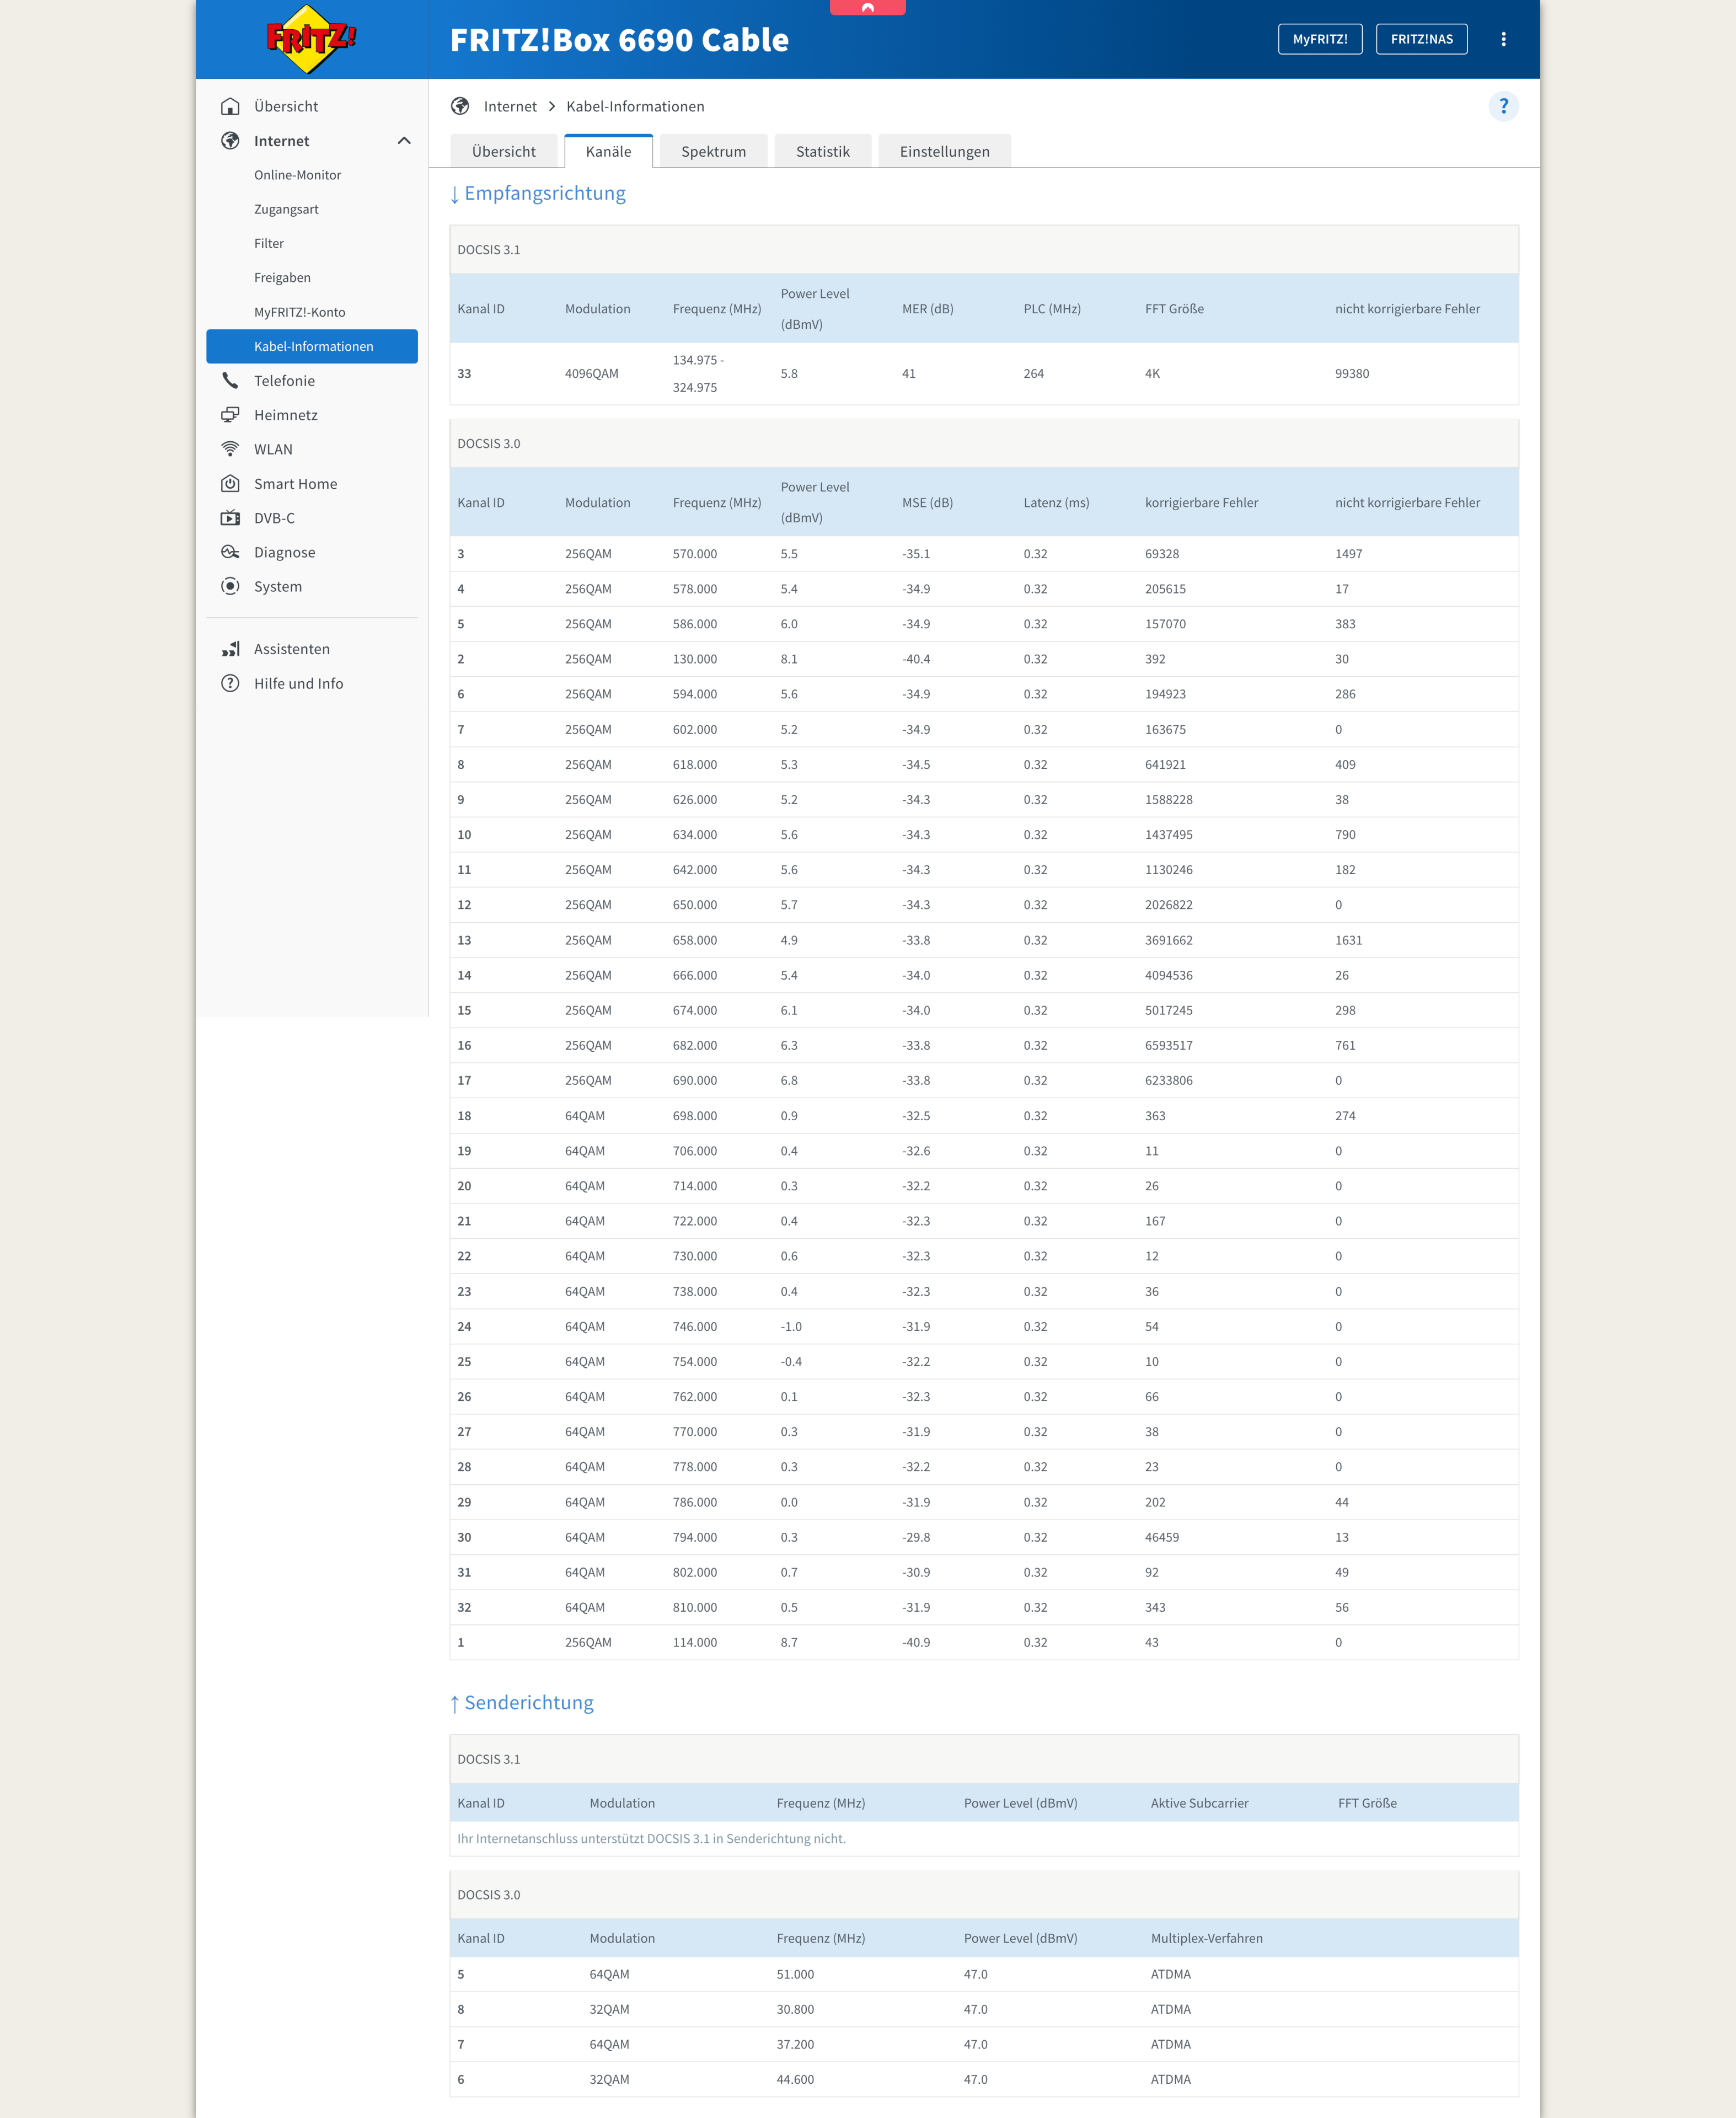The height and width of the screenshot is (2118, 1736).
Task: Click the FRITZ! logo
Action: click(x=310, y=39)
